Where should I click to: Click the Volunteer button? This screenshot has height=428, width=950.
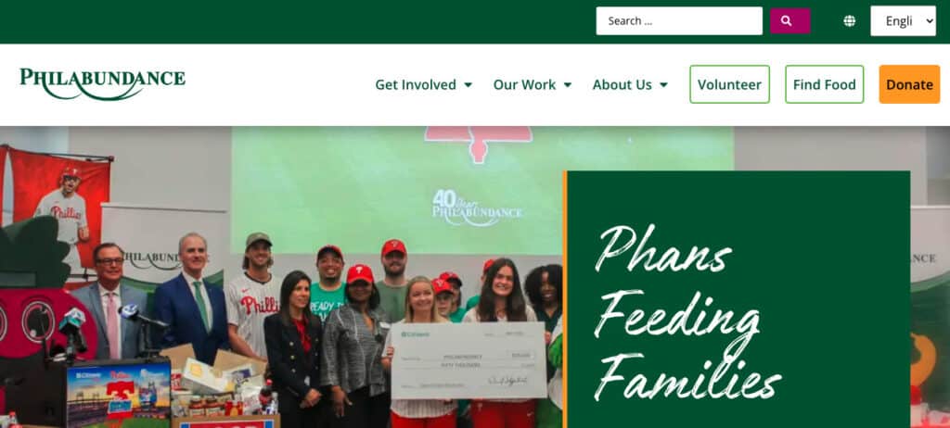729,84
